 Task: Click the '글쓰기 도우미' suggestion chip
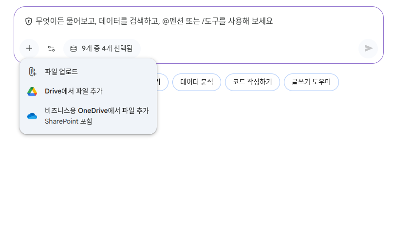(311, 82)
